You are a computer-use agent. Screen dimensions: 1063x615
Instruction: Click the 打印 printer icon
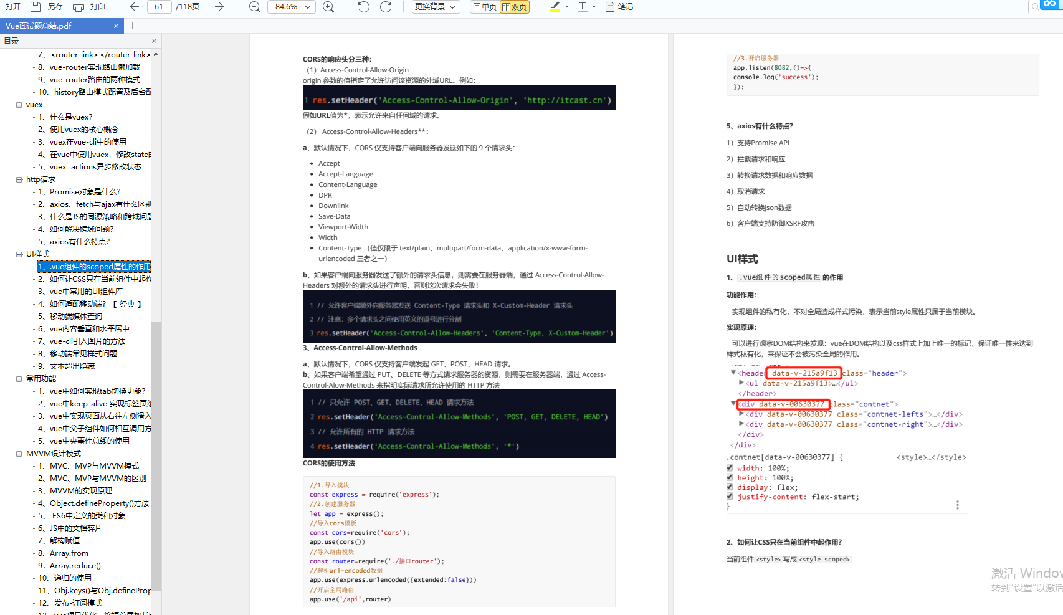pyautogui.click(x=79, y=7)
